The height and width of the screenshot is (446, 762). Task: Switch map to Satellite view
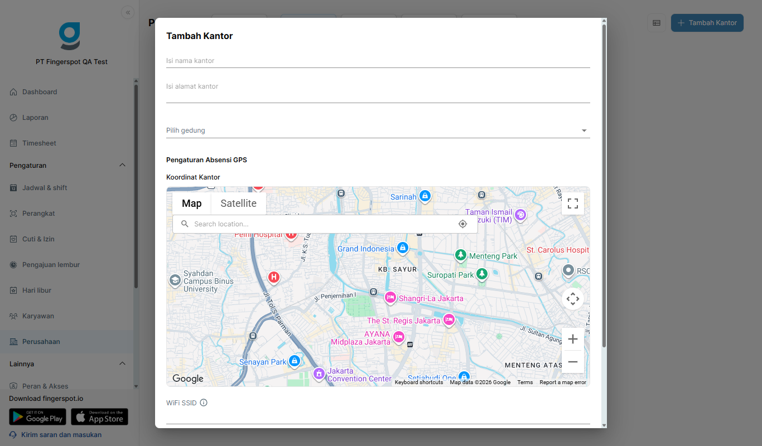[x=238, y=203]
